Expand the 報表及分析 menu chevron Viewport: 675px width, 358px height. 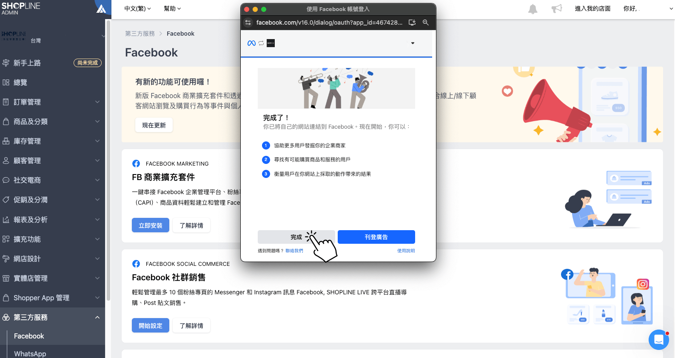tap(97, 220)
